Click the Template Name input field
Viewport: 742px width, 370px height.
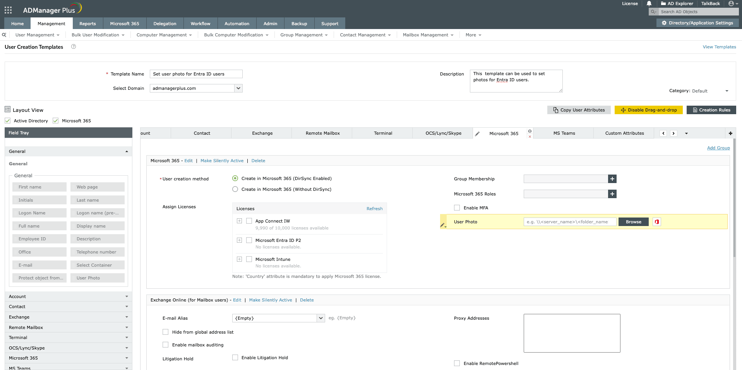coord(196,74)
